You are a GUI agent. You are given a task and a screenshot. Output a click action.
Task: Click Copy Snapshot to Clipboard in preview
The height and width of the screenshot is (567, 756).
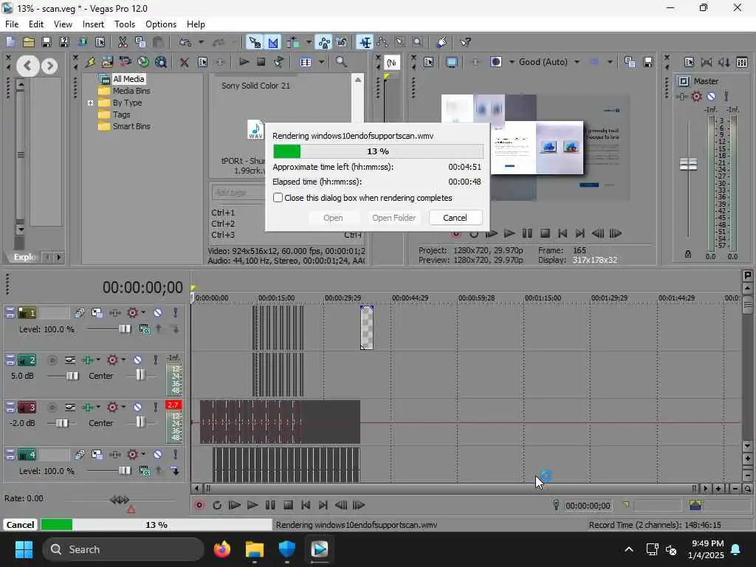[630, 62]
